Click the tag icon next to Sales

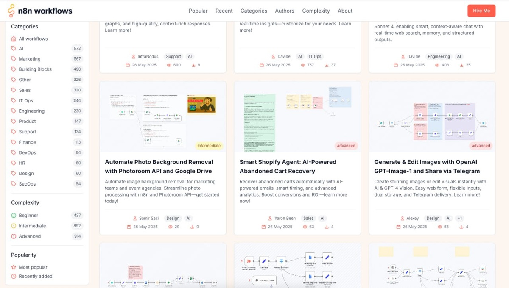coord(14,90)
